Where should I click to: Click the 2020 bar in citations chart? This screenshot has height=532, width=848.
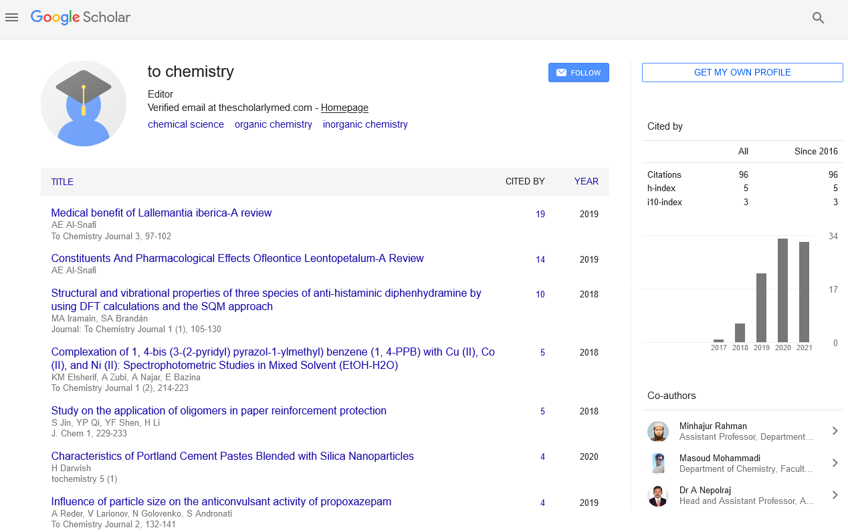click(782, 290)
